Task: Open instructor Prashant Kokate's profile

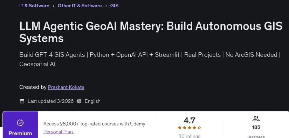Action: click(x=66, y=87)
